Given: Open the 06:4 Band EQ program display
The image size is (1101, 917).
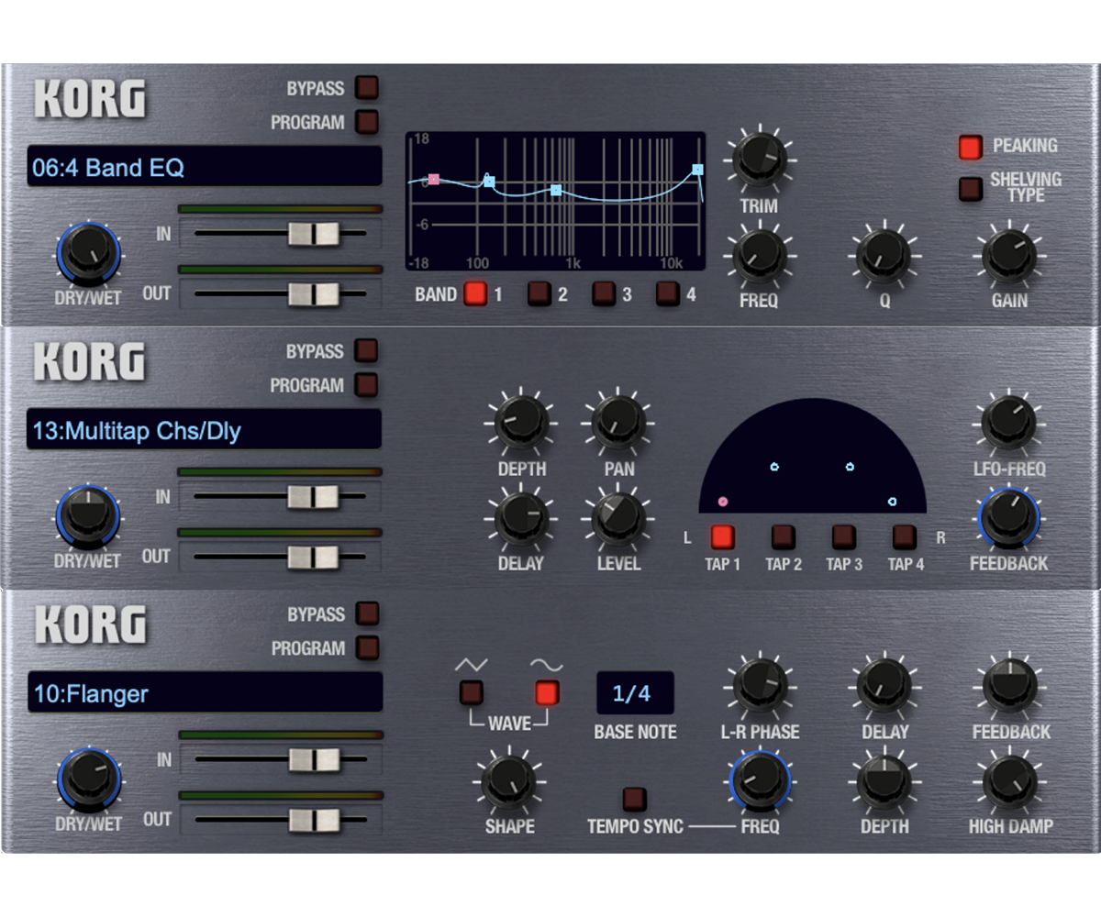Looking at the screenshot, I should pos(205,166).
